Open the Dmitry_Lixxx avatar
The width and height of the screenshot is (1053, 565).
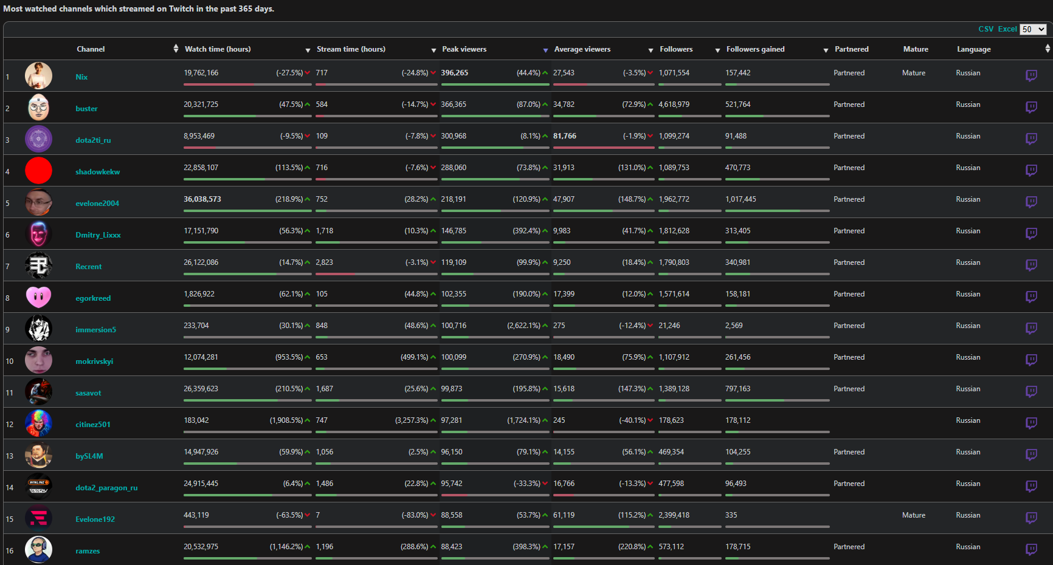point(38,234)
